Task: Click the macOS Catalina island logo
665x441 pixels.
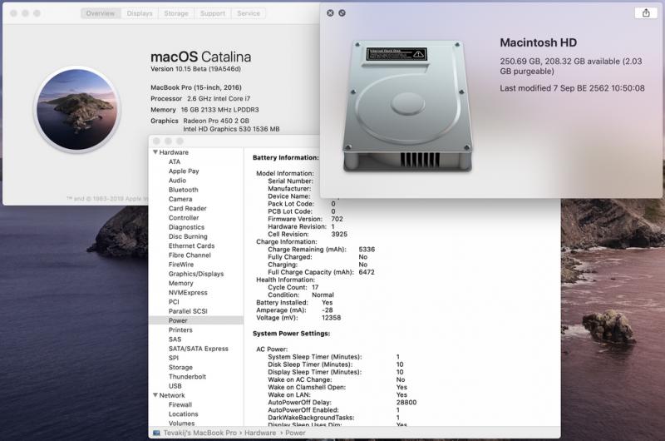Action: point(76,110)
